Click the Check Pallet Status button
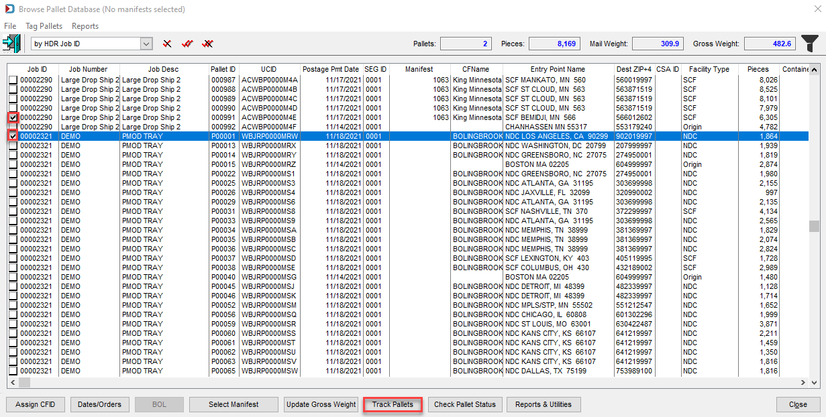Image resolution: width=826 pixels, height=417 pixels. point(465,404)
